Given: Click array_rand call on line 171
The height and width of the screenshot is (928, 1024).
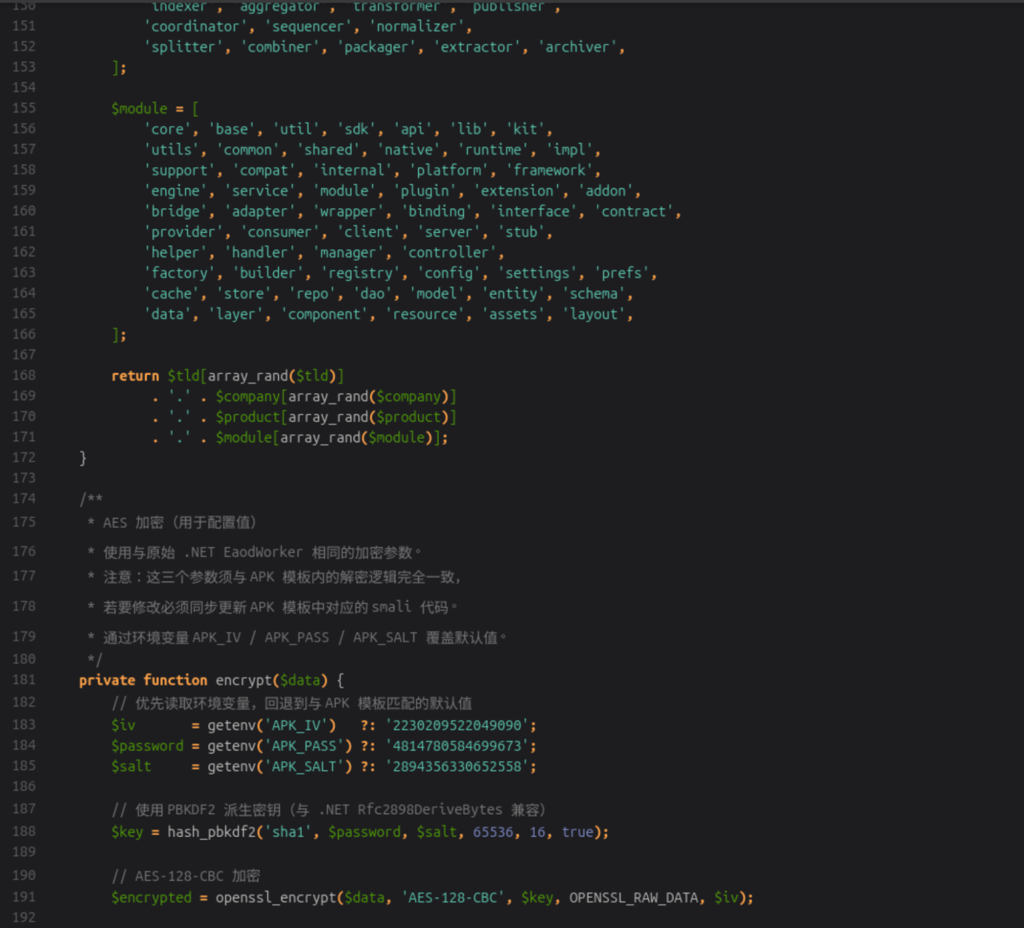Looking at the screenshot, I should click(320, 437).
